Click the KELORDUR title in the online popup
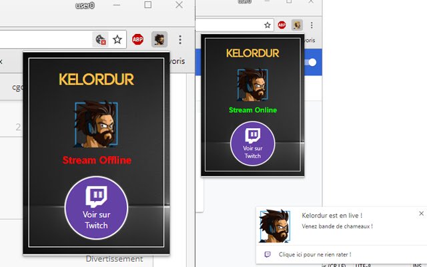427x267 pixels. click(252, 53)
